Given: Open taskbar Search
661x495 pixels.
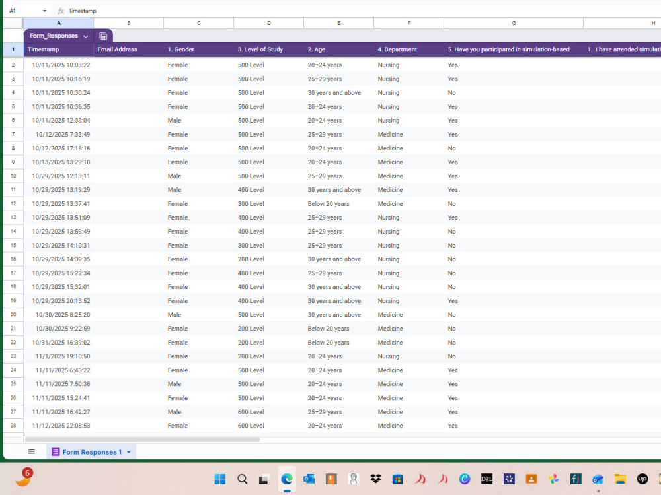Looking at the screenshot, I should 242,479.
